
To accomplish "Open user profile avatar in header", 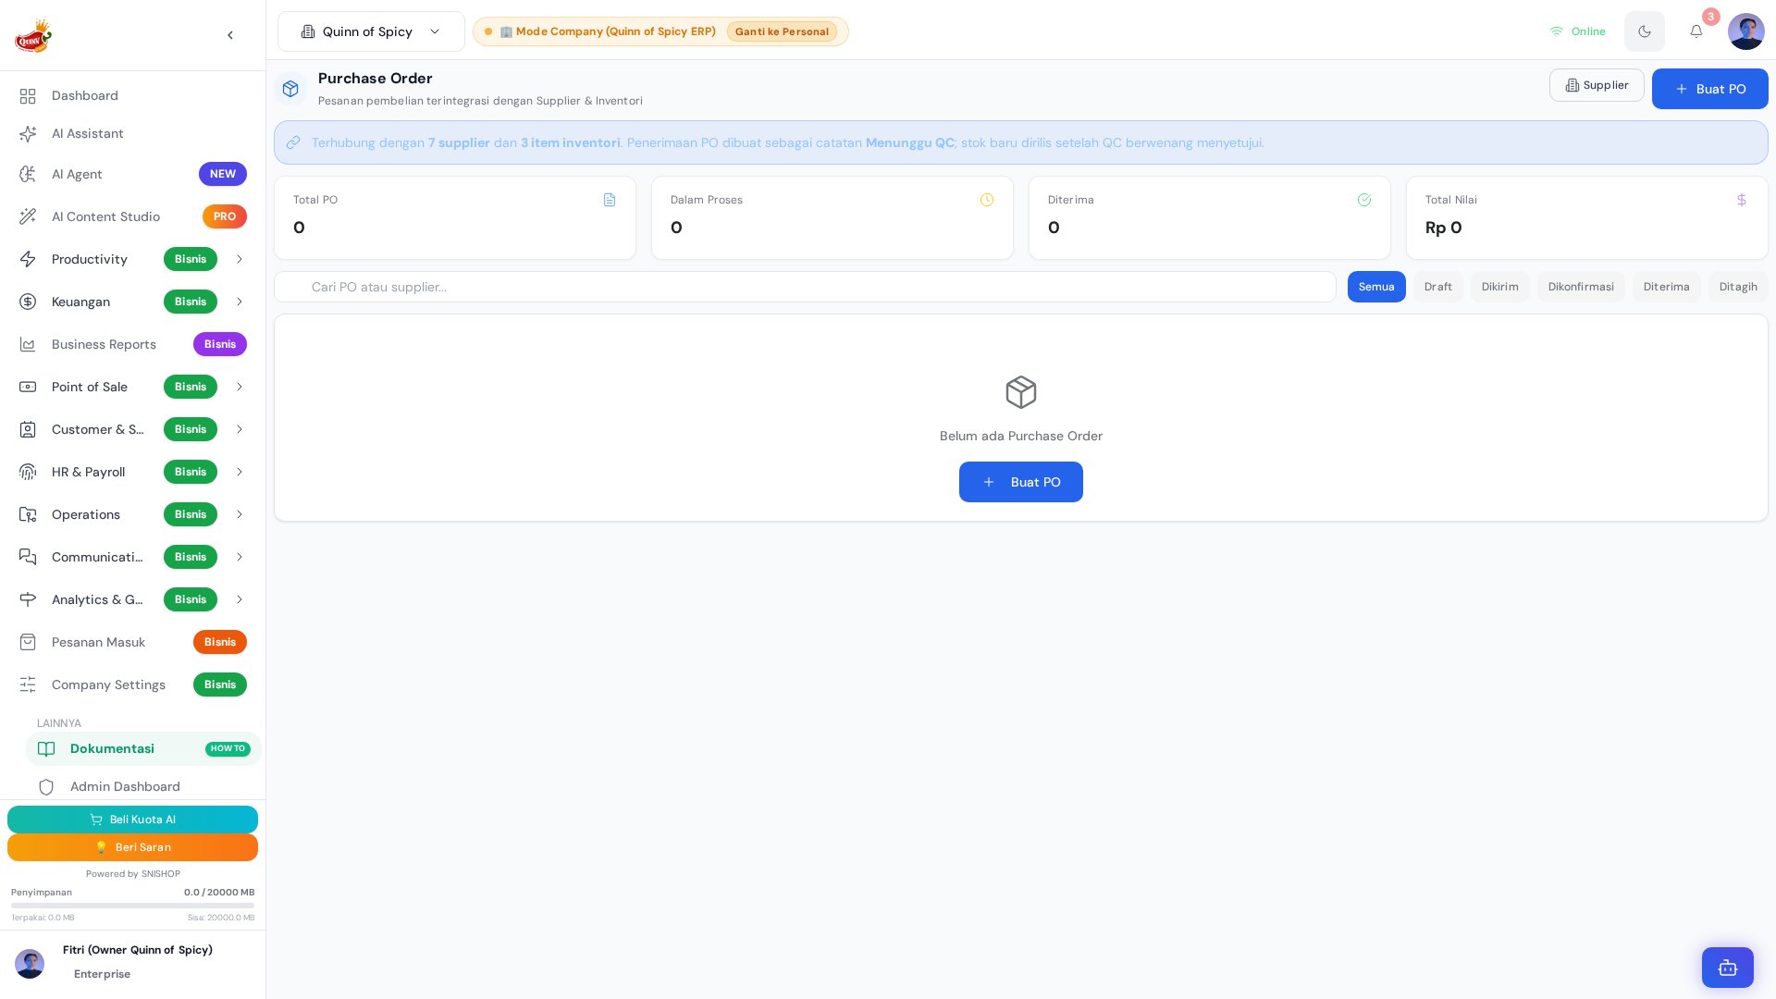I will click(1746, 31).
